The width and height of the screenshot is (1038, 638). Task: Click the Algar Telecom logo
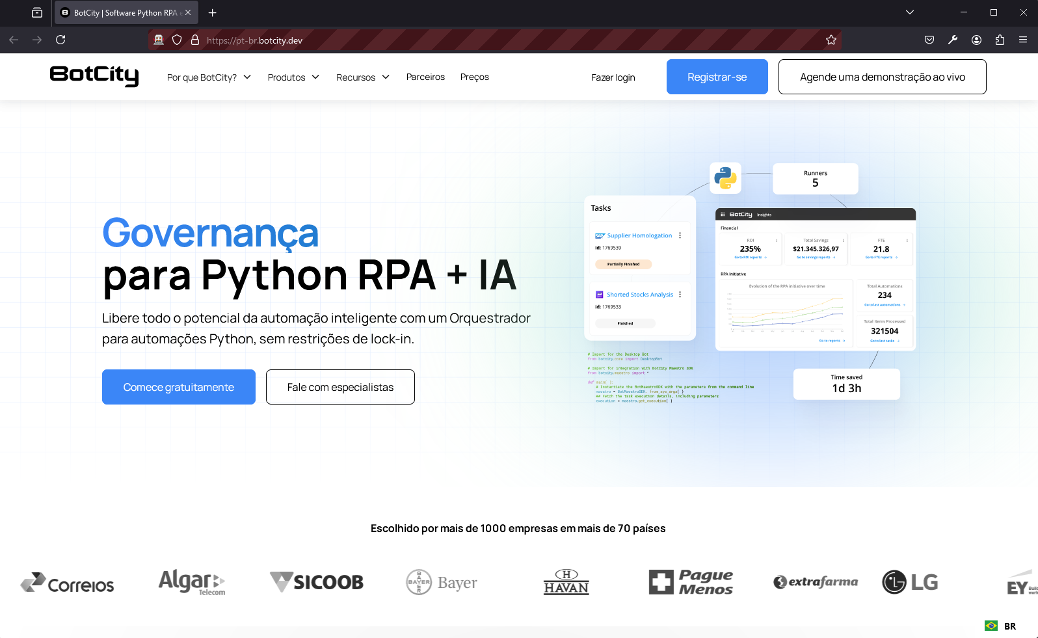click(x=192, y=582)
